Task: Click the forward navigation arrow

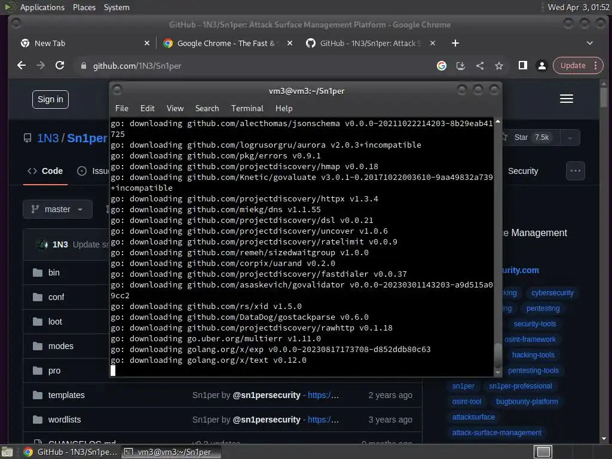Action: pos(41,66)
